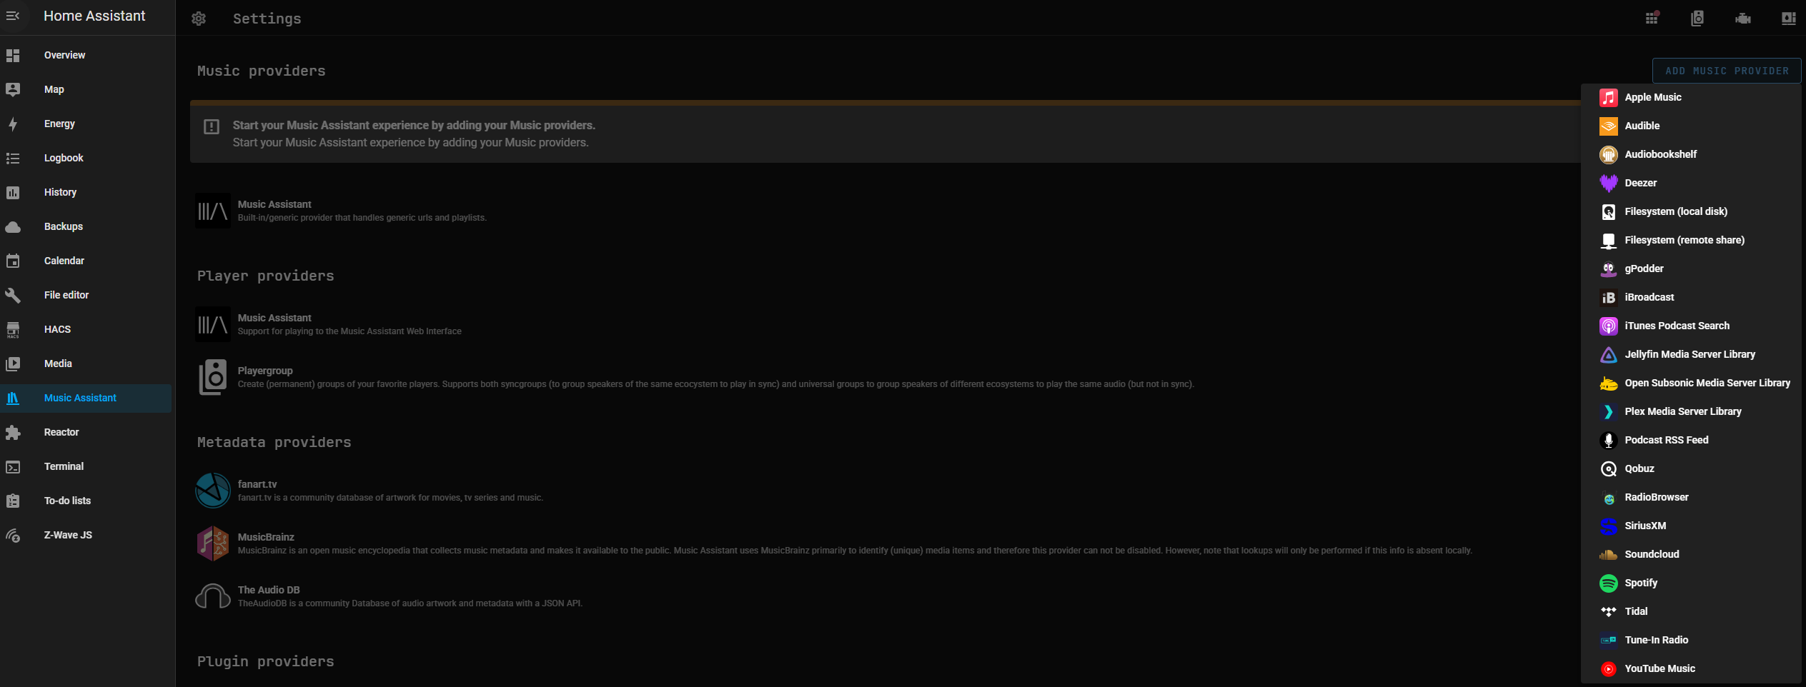The image size is (1806, 687).
Task: Open the speaker icon in top bar
Action: tap(1697, 18)
